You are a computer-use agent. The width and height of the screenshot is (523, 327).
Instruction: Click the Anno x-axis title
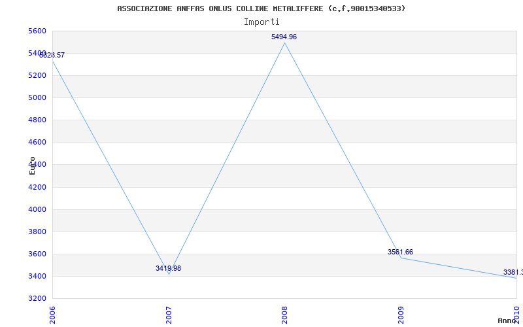pos(507,320)
